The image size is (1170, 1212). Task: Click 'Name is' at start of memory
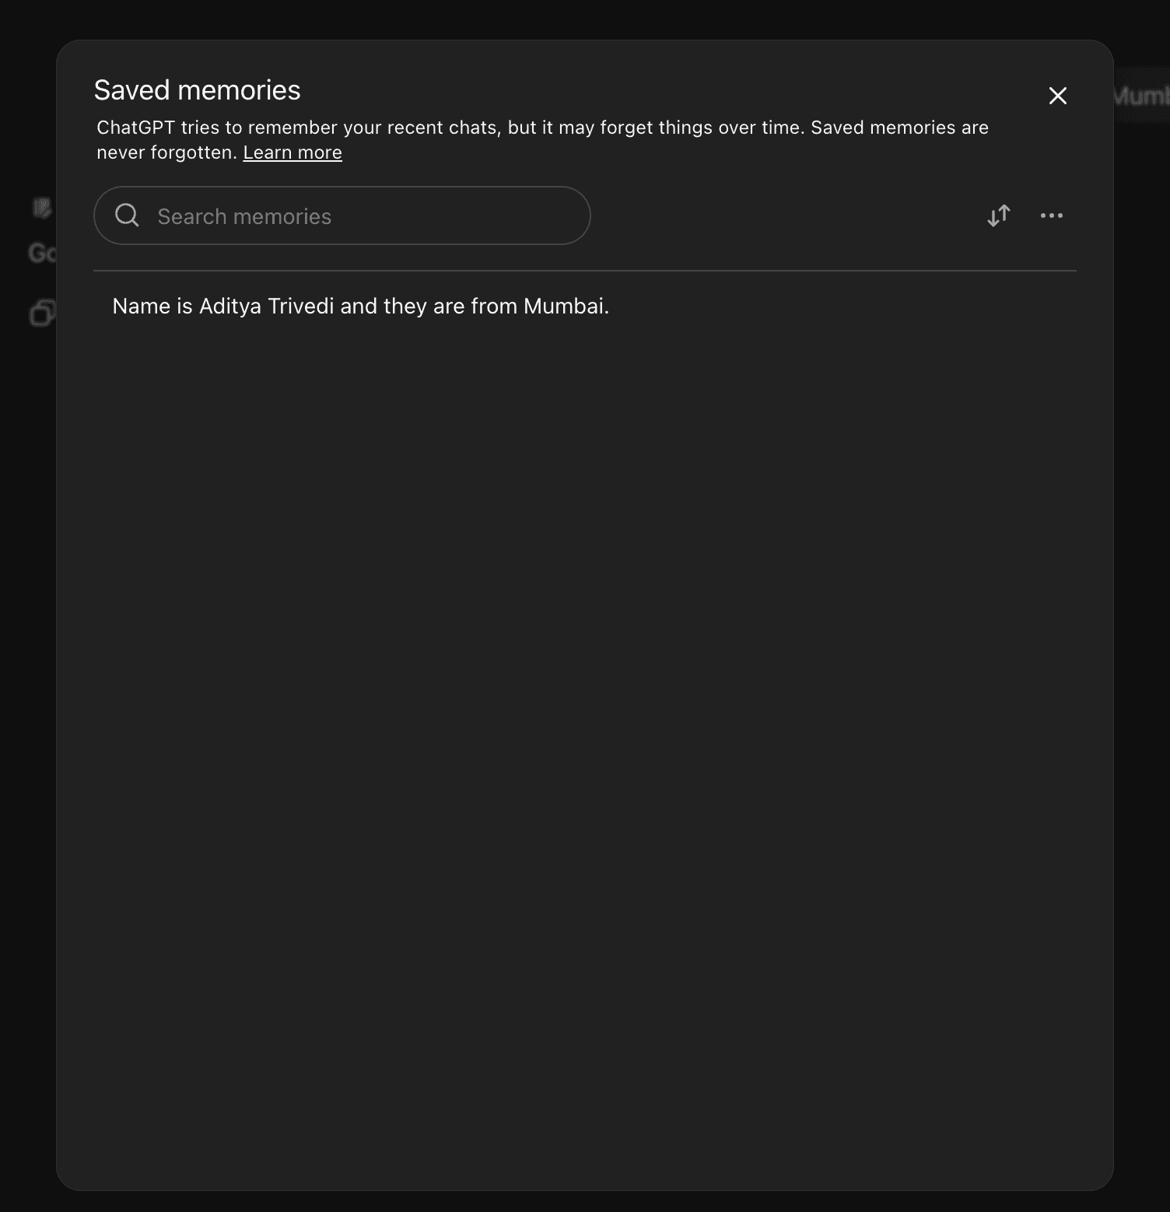point(152,307)
